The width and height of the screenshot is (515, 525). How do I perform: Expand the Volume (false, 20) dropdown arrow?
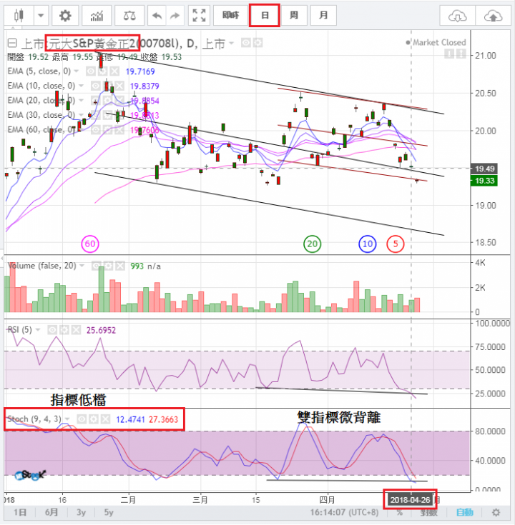pyautogui.click(x=82, y=266)
